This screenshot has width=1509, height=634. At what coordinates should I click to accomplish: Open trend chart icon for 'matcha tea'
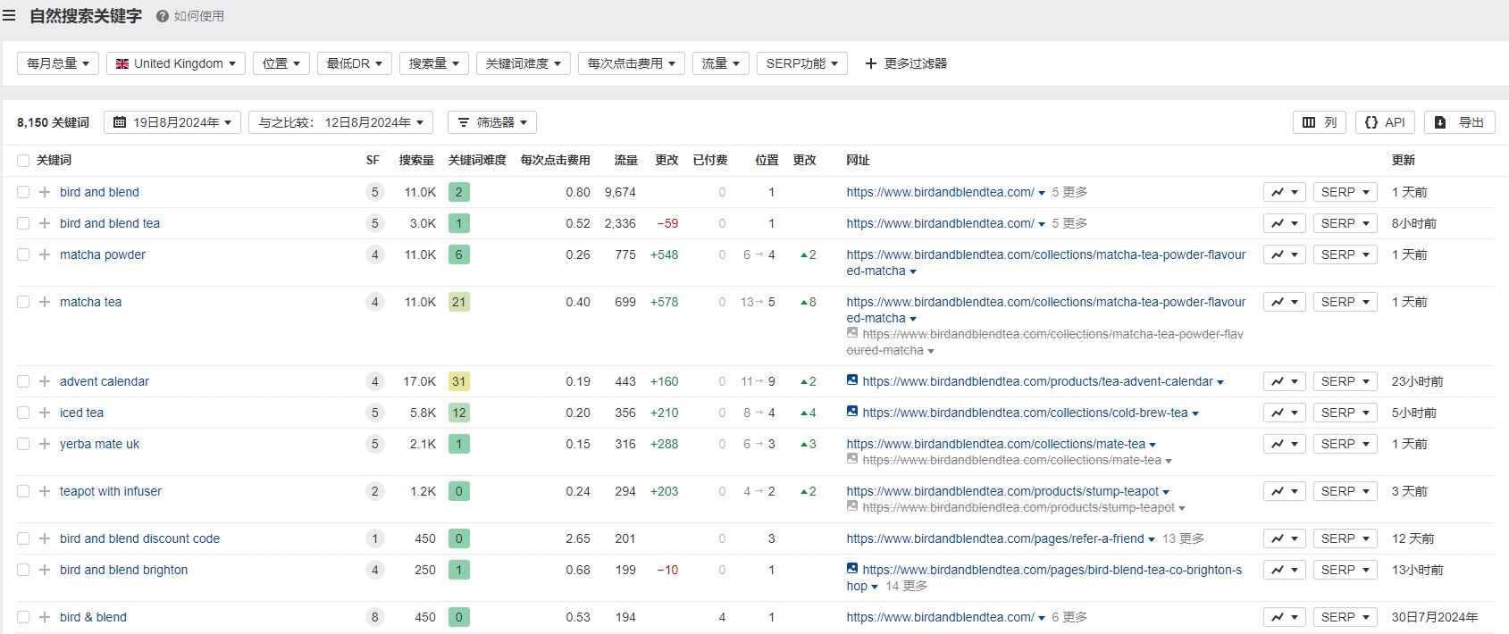[1285, 302]
